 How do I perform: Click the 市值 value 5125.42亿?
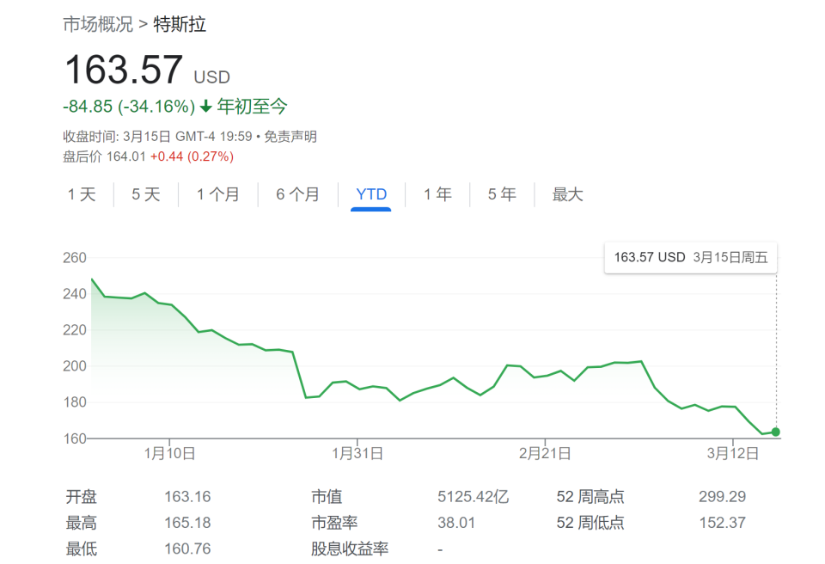click(473, 497)
